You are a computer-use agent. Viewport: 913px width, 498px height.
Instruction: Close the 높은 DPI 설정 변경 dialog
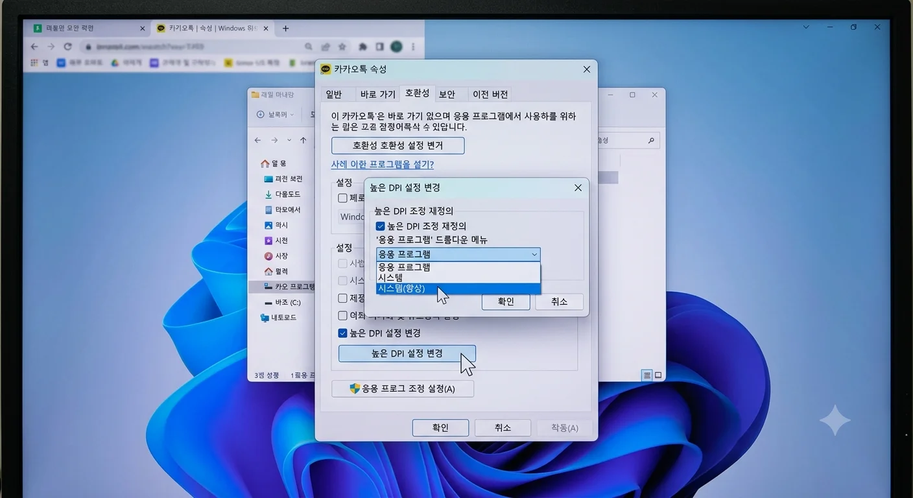[x=578, y=187]
